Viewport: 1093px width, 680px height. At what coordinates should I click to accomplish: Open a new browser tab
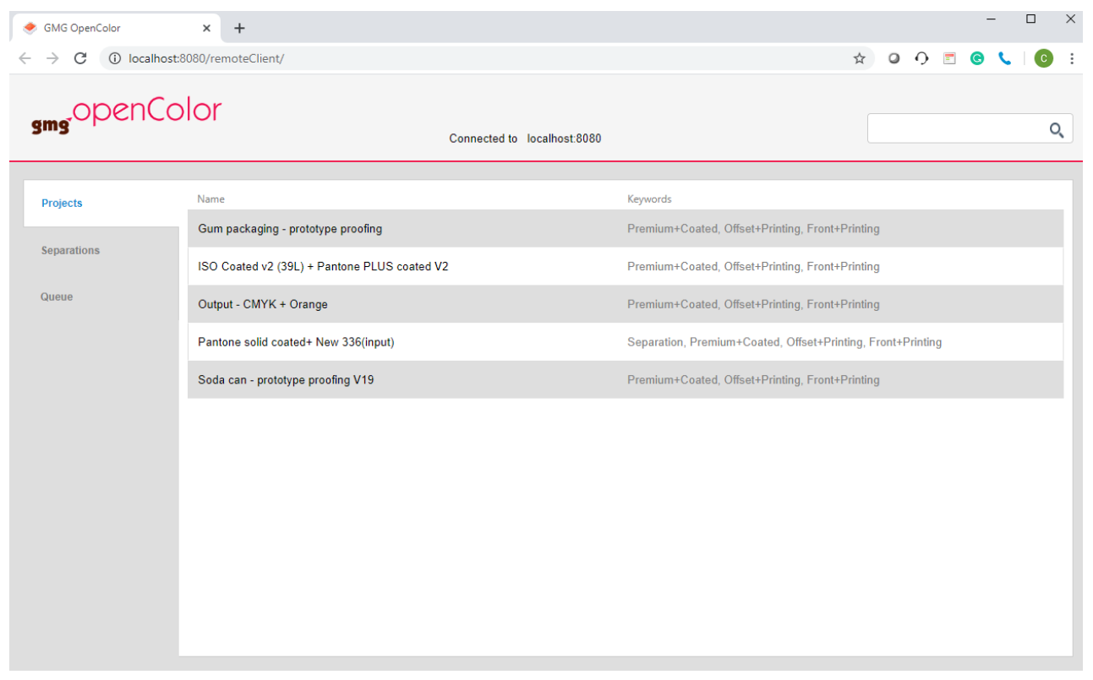coord(239,28)
